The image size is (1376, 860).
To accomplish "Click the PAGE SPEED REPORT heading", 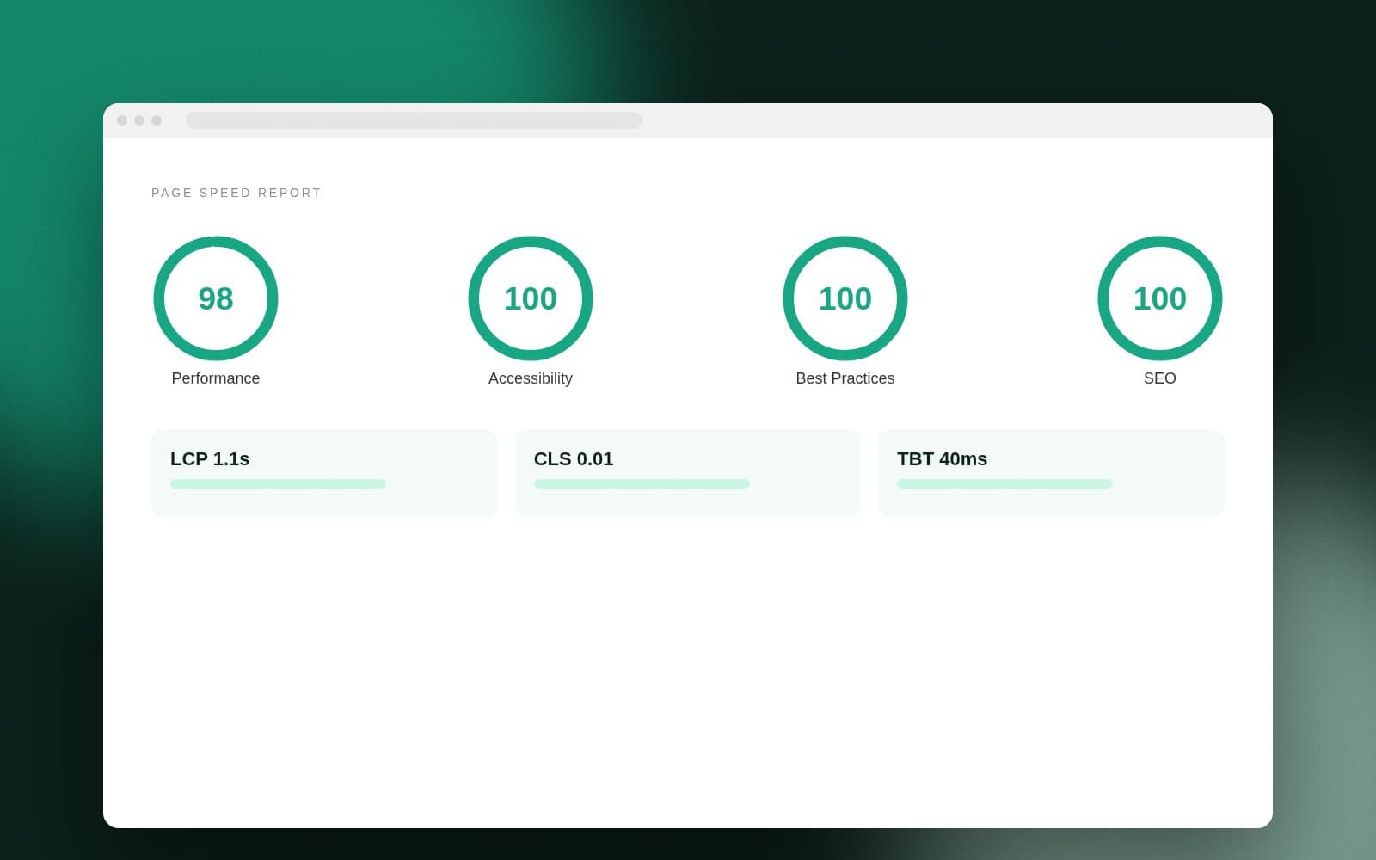I will click(236, 193).
